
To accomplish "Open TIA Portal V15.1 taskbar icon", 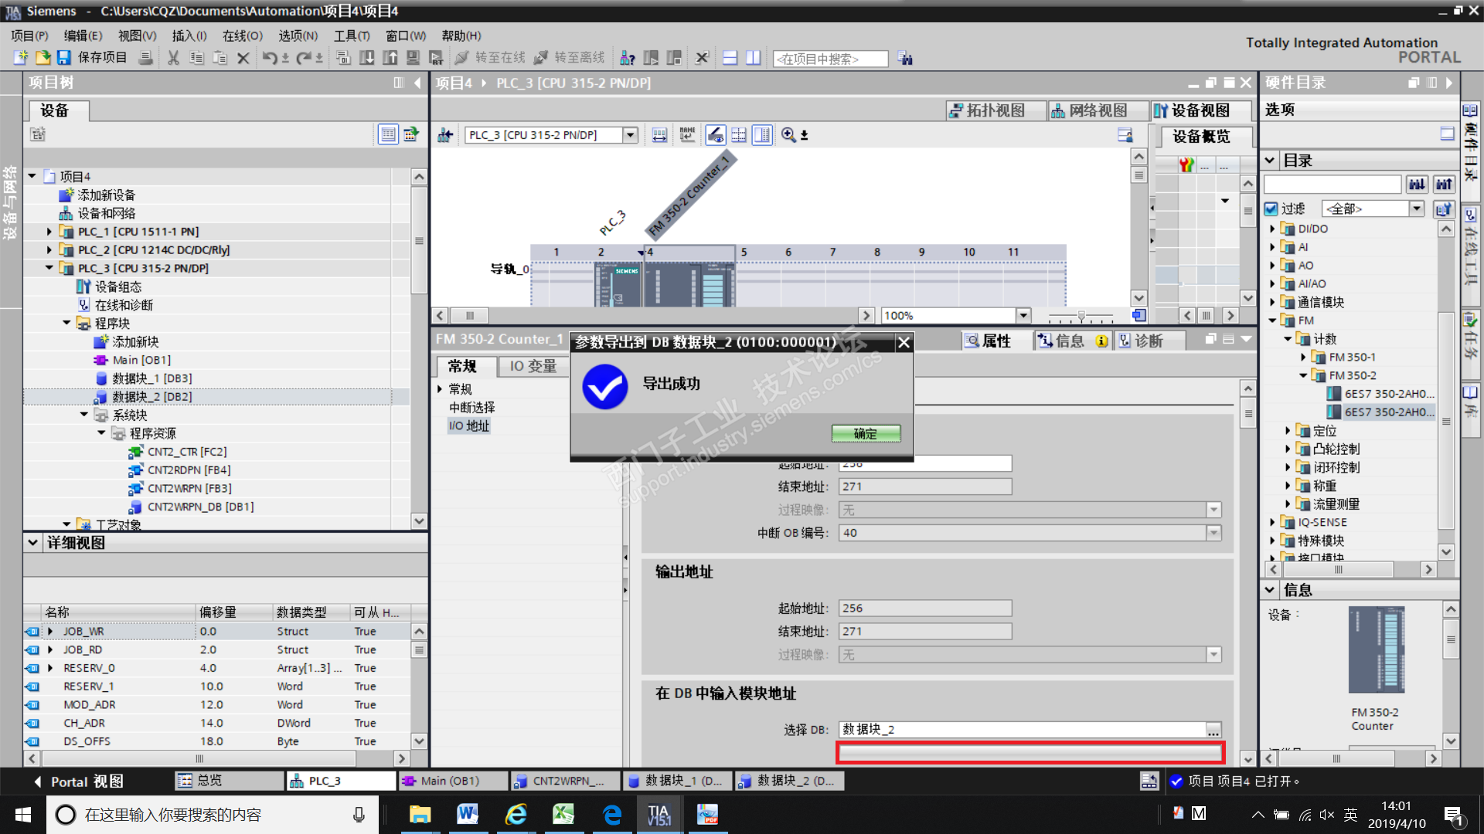I will pyautogui.click(x=659, y=815).
